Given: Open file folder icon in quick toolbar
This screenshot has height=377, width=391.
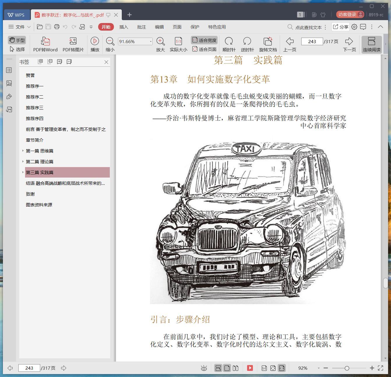Looking at the screenshot, I should (x=40, y=27).
